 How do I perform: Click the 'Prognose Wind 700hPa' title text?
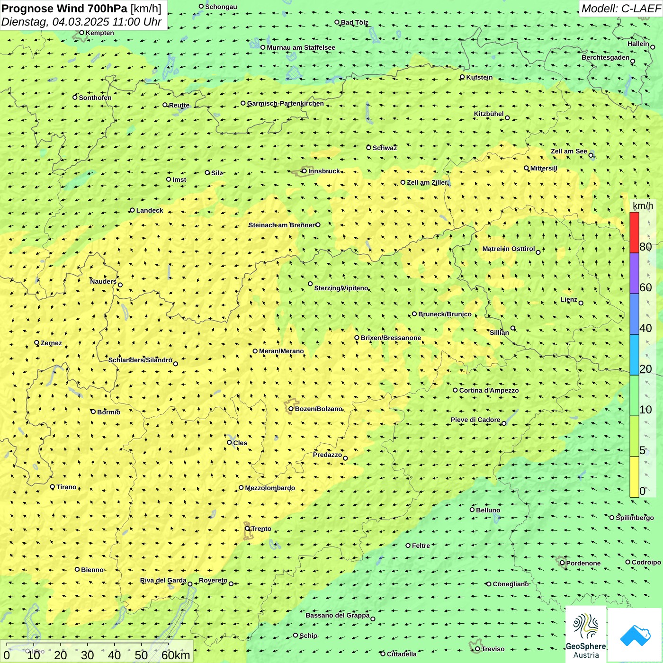coord(64,9)
